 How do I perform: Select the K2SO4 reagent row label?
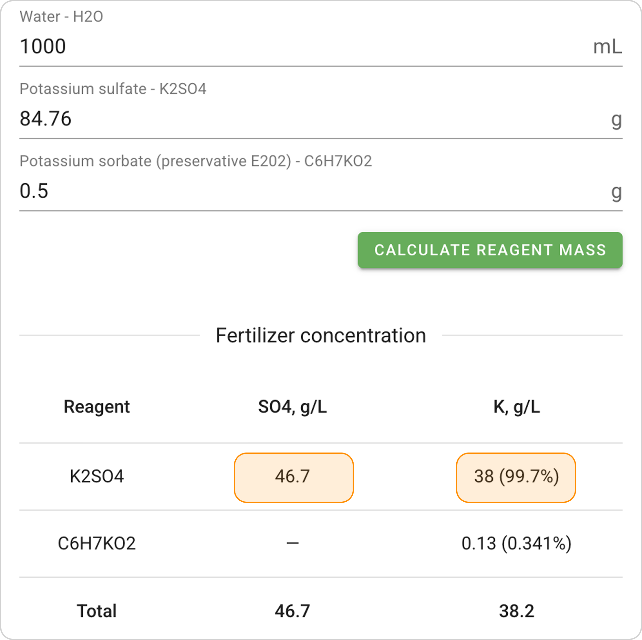point(97,476)
